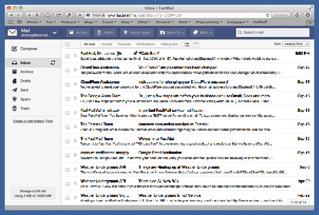Expand the Move To dropdown

pyautogui.click(x=172, y=32)
